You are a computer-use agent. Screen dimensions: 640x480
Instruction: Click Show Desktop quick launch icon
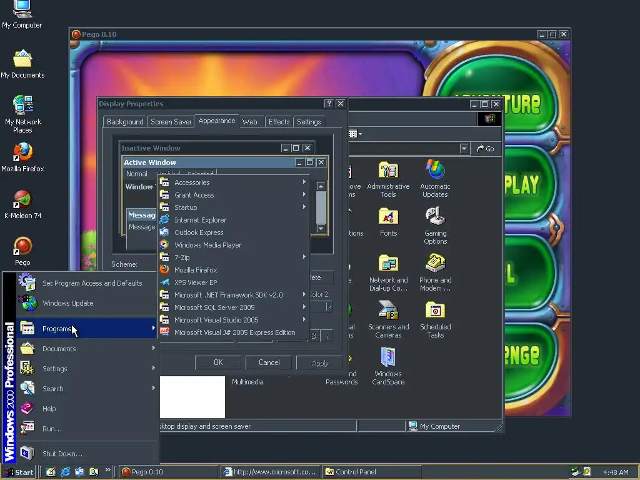pos(51,472)
